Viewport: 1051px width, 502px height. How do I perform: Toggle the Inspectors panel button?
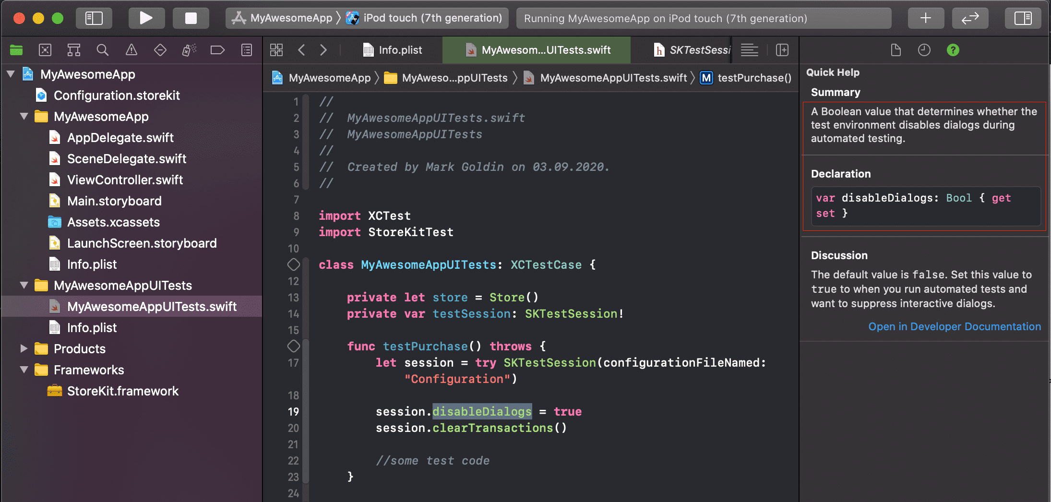(x=1023, y=18)
